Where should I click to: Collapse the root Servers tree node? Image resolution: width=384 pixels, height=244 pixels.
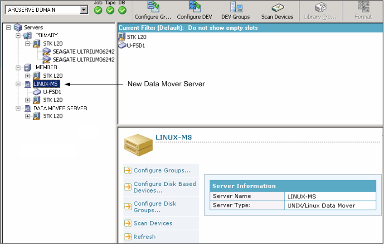tap(9, 28)
